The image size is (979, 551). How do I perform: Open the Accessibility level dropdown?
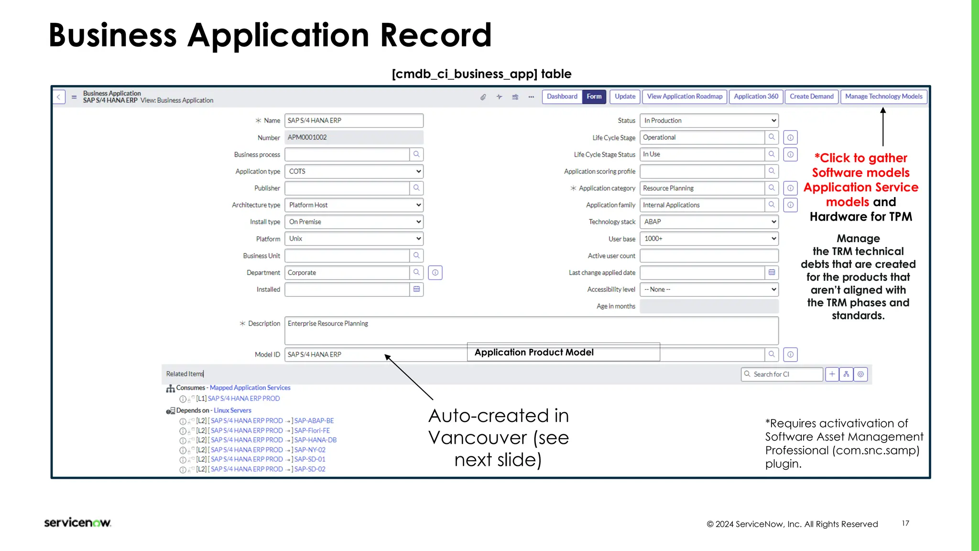point(709,289)
